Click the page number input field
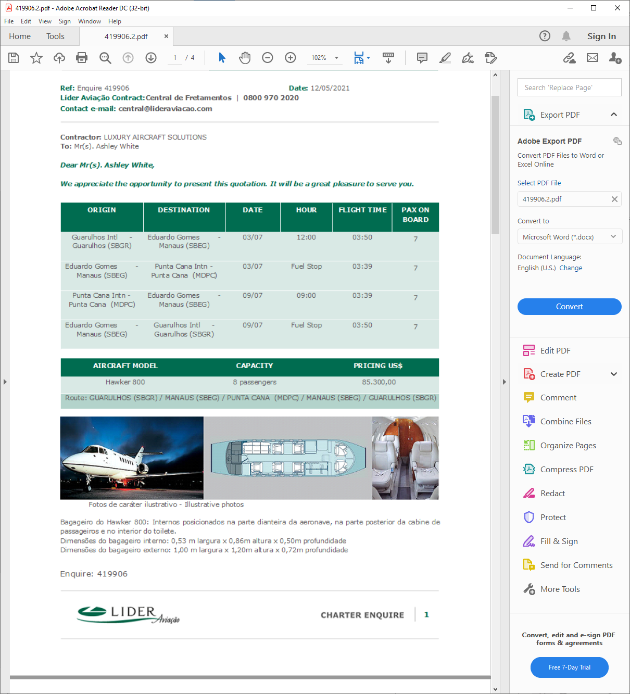 pos(175,58)
